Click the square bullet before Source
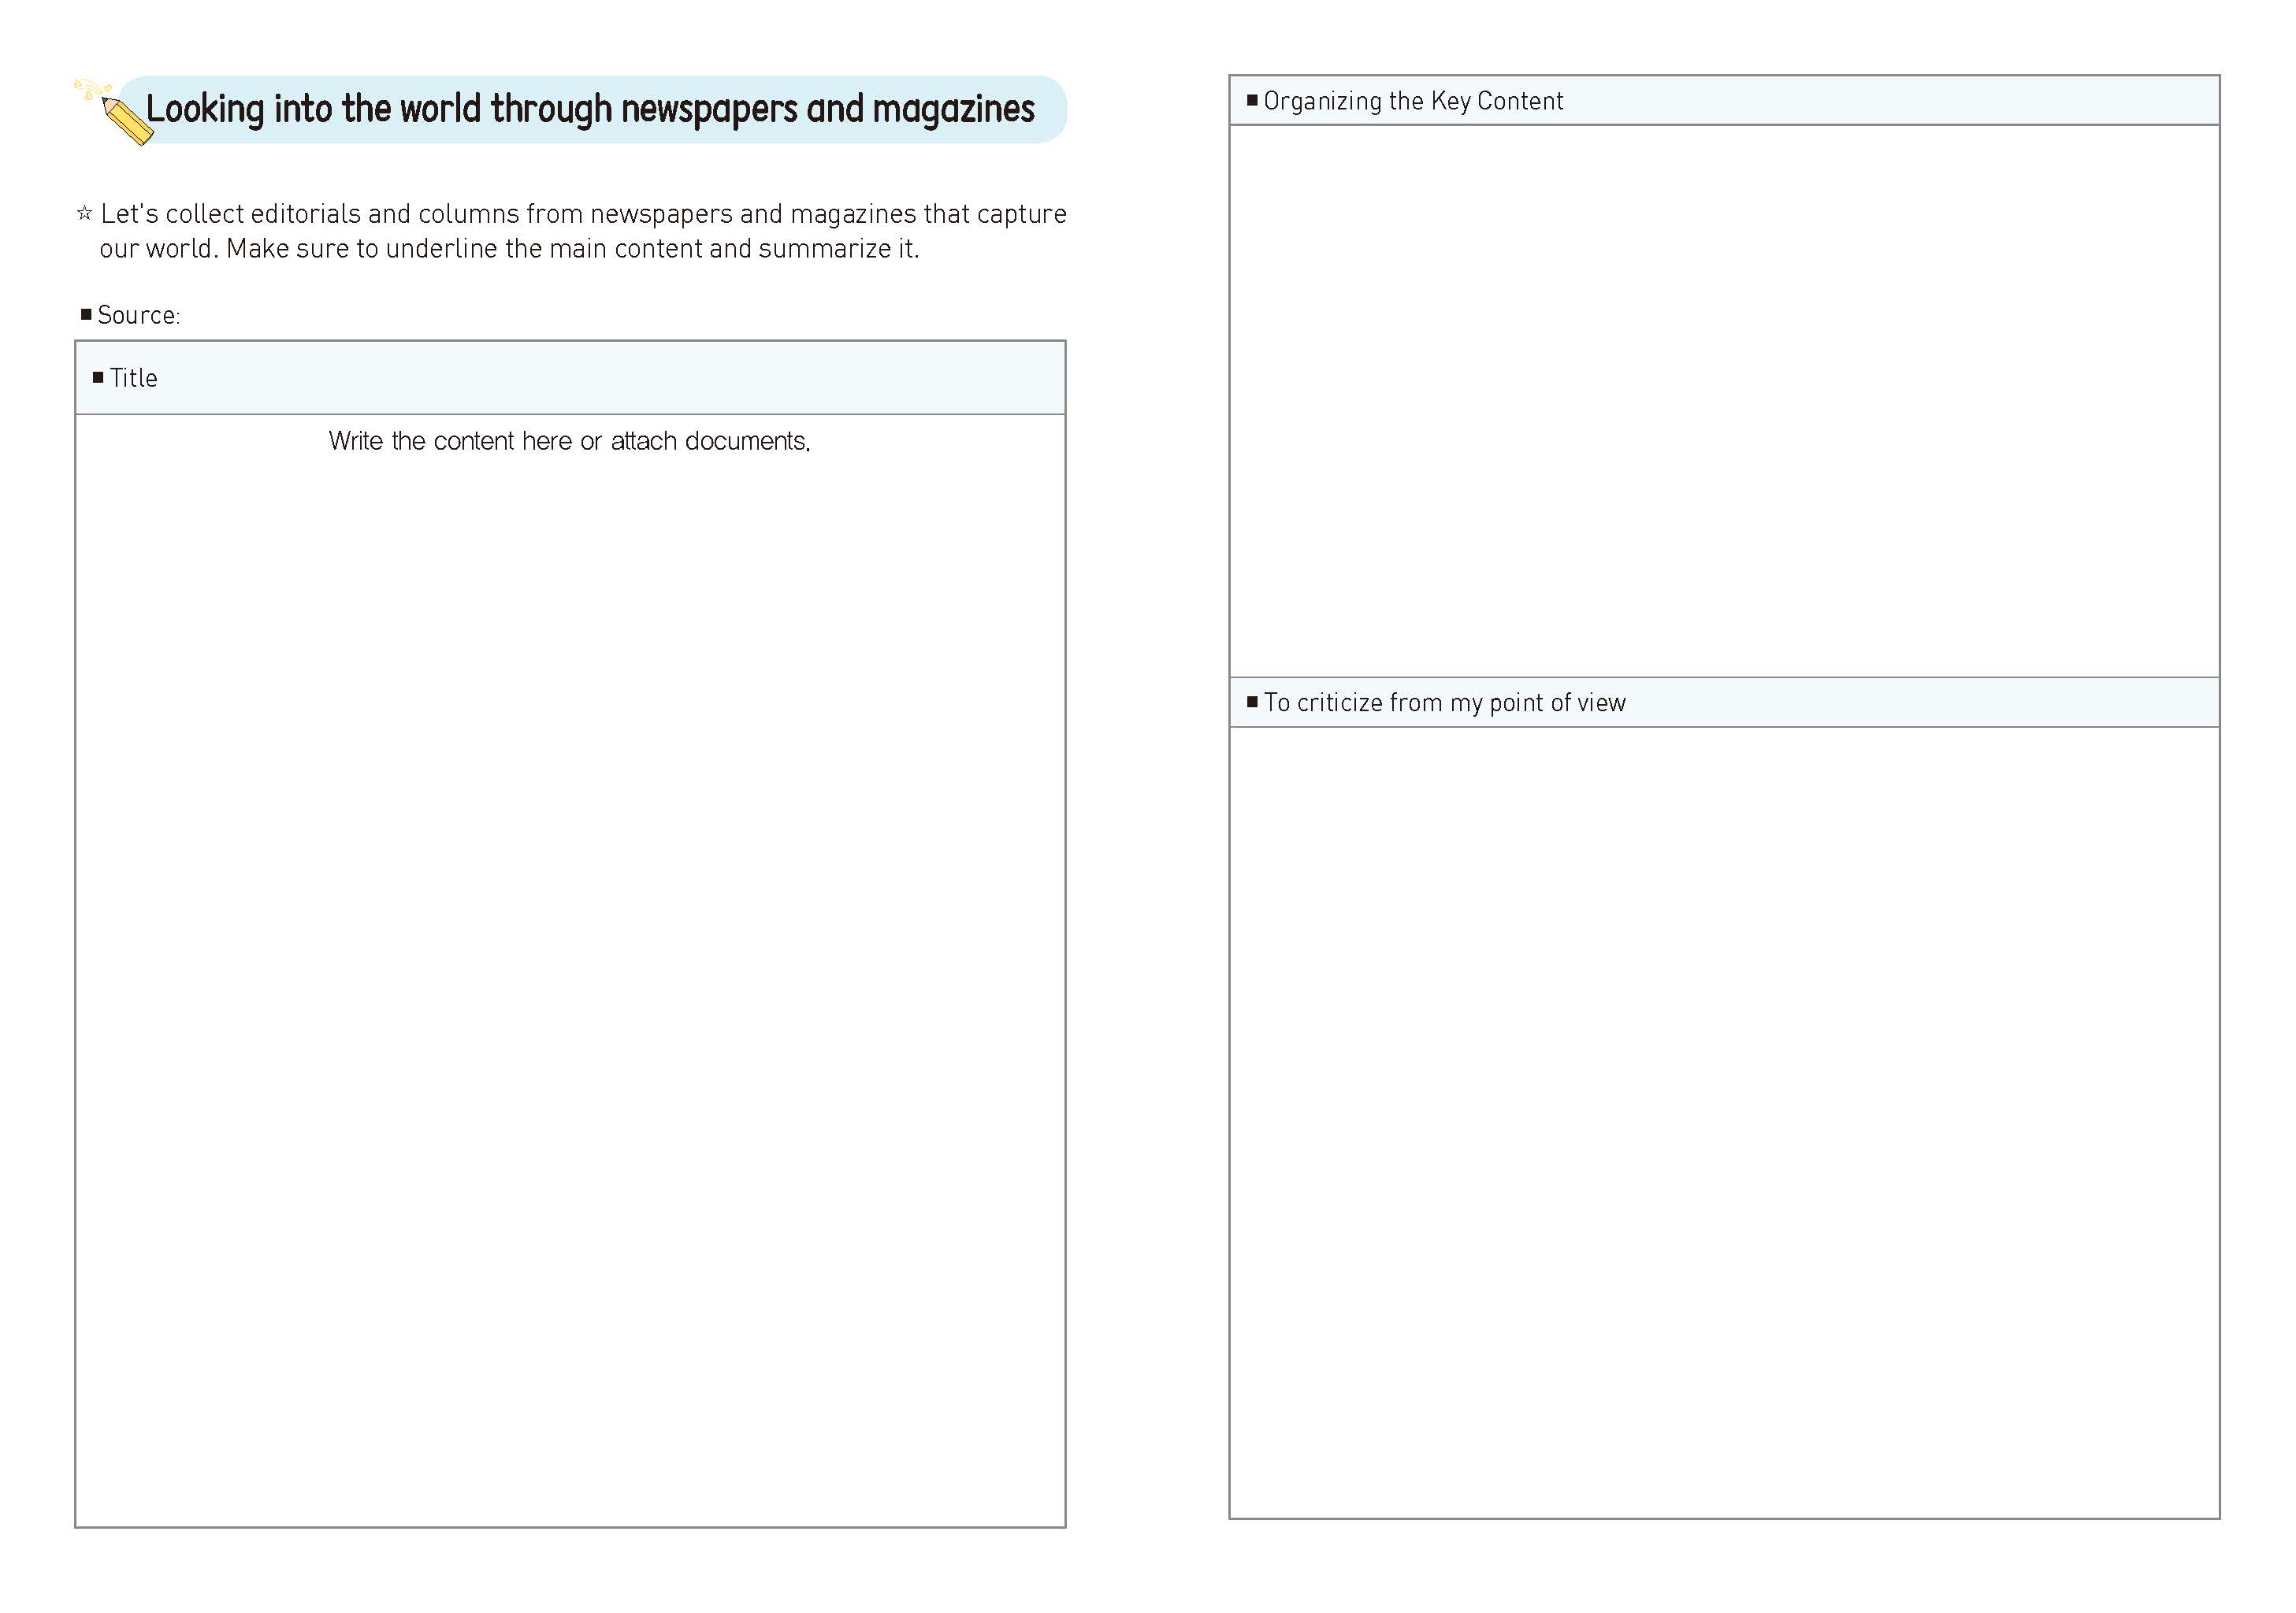The image size is (2296, 1613). [86, 315]
